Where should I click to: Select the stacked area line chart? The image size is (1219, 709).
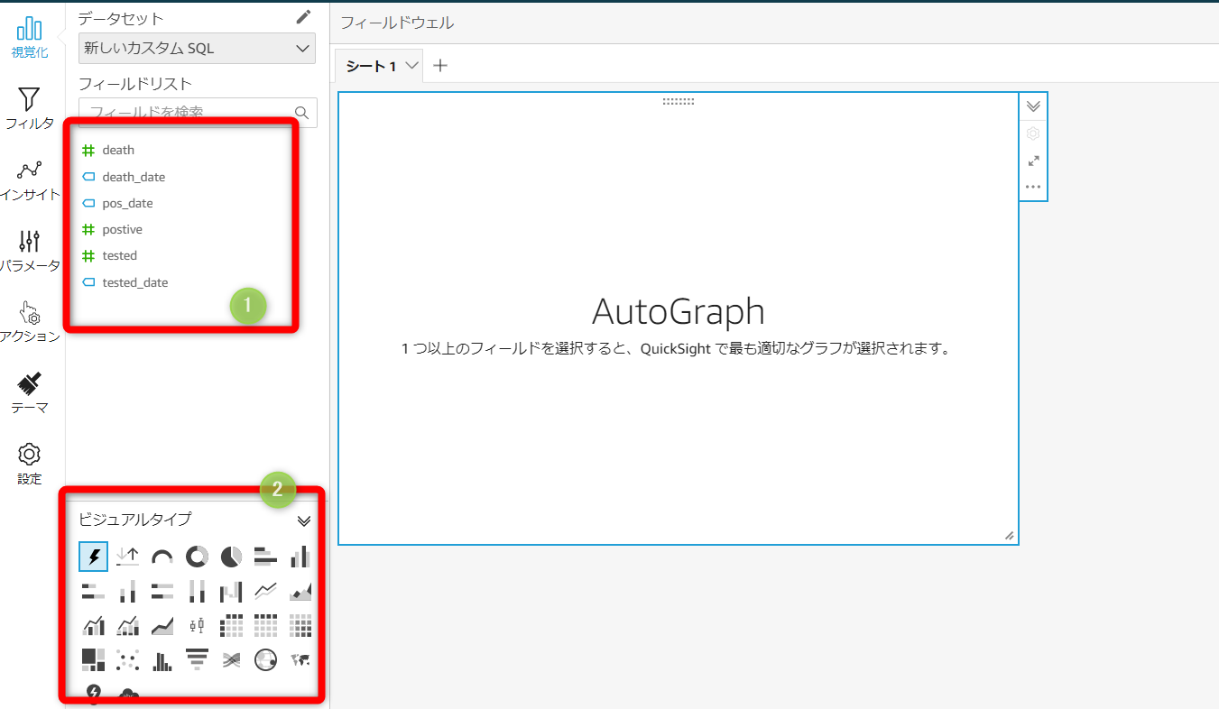[162, 625]
